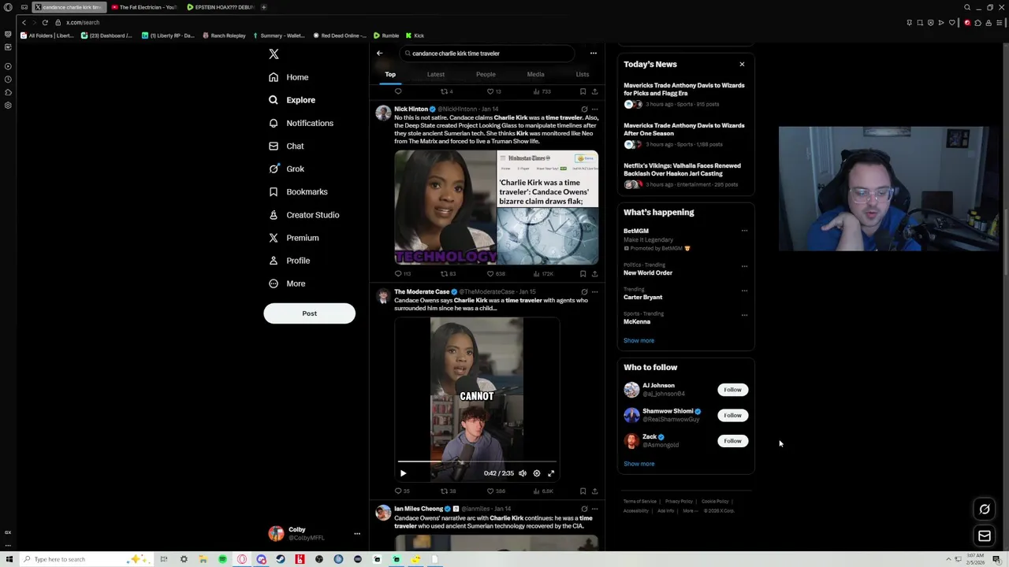Screen dimensions: 1009x567
Task: Open more options on Nick Hinton's post
Action: click(594, 109)
